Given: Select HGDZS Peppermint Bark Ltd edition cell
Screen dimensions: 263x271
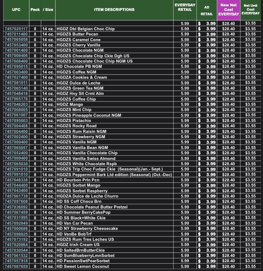Looking at the screenshot, I should pos(114,175).
